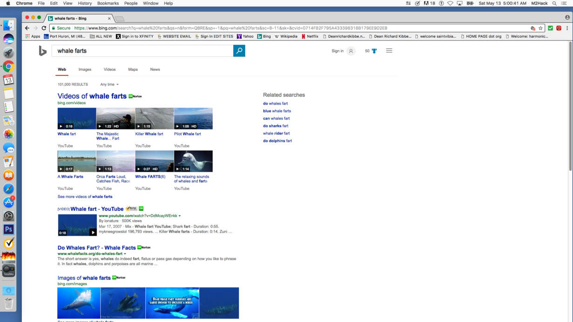Bookmark this page with the star icon
Viewport: 573px width, 322px height.
point(540,28)
